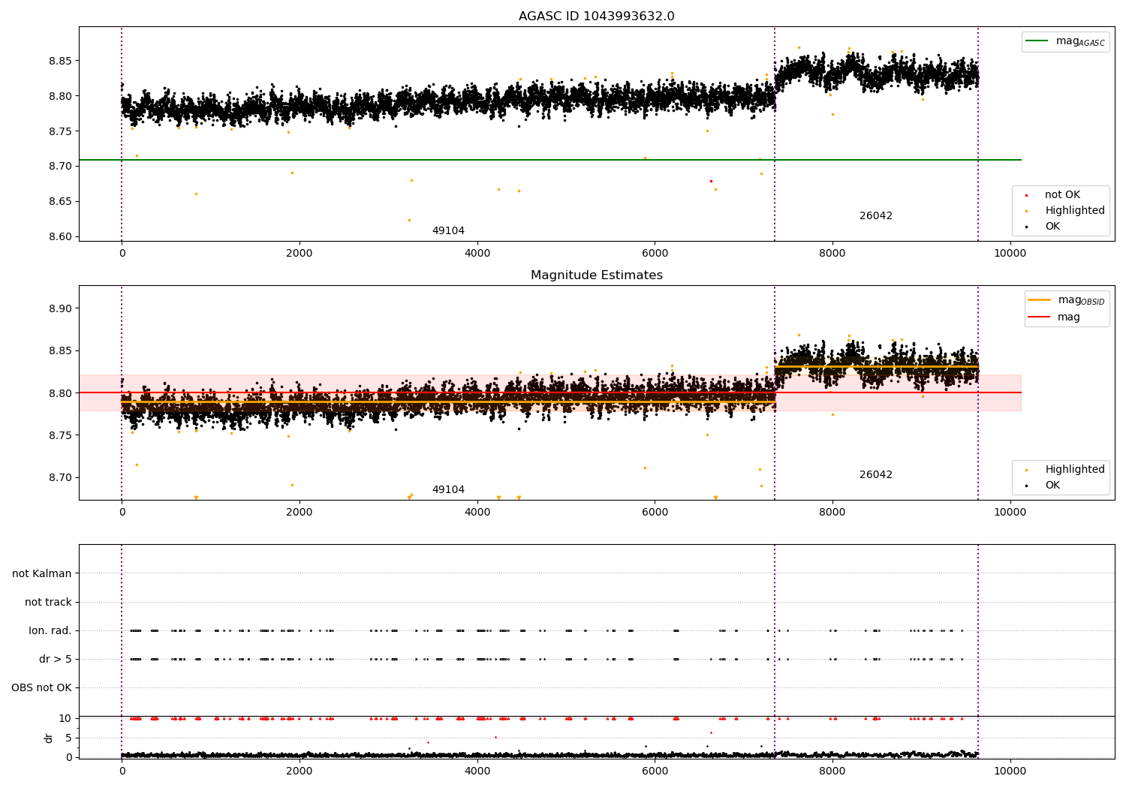Screen dimensions: 1126x788
Task: Click the 8.65 y-axis tick label
Action: 59,201
